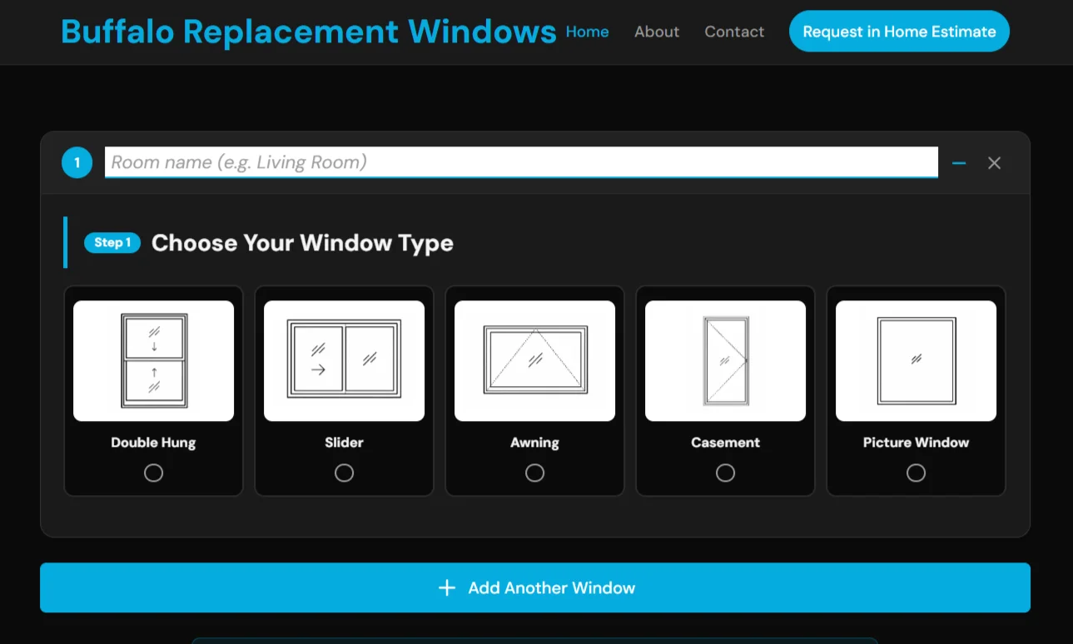Click the Double Hung label text
This screenshot has height=644, width=1073.
pyautogui.click(x=153, y=443)
